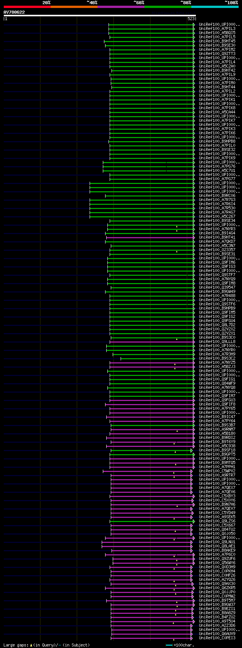Click hit label UniRef100_A7PIL3
Viewport: 242px width, 648px height.
[x=217, y=28]
